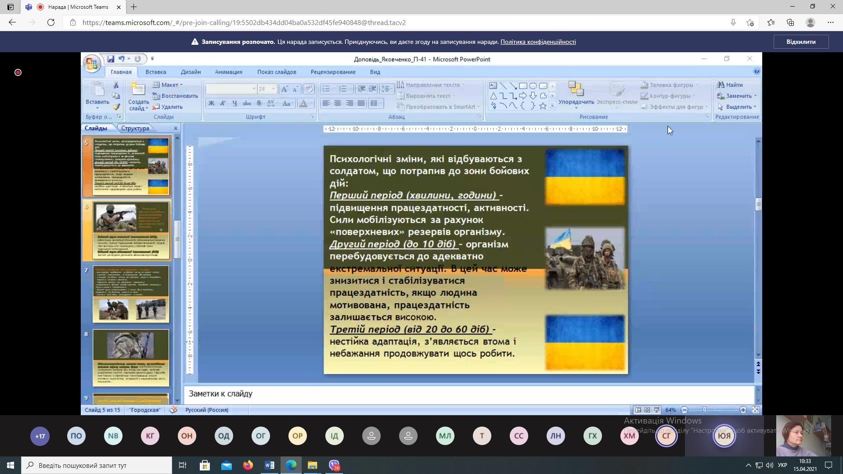Click the zoom slider handle in status bar
Image resolution: width=843 pixels, height=474 pixels.
pyautogui.click(x=704, y=410)
